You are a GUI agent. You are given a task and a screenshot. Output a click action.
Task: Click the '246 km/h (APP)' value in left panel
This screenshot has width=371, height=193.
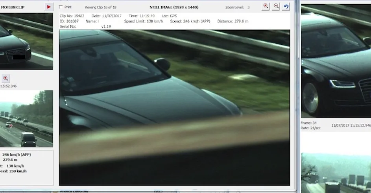click(x=17, y=154)
